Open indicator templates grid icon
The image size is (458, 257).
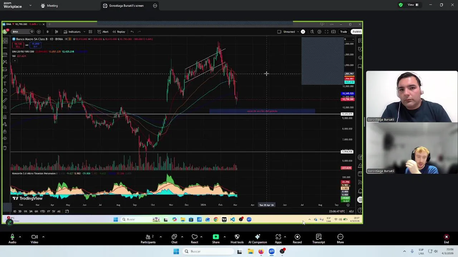[x=90, y=32]
